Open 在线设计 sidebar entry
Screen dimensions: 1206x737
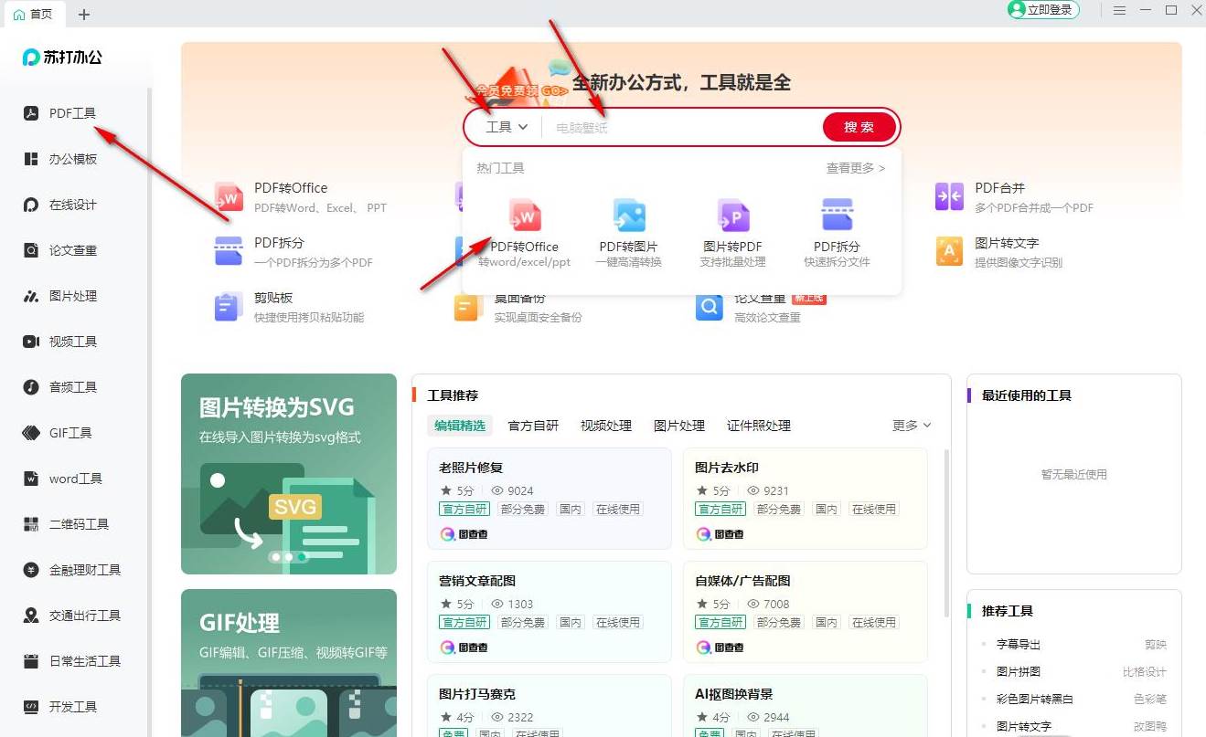coord(60,205)
